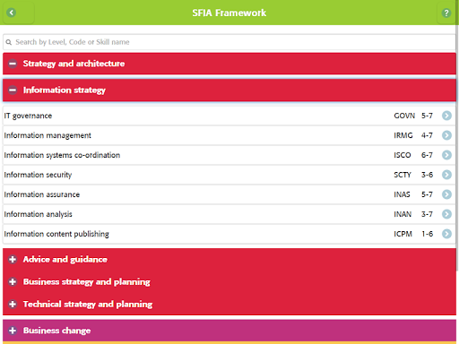Expand Business strategy and planning
Image resolution: width=459 pixels, height=344 pixels.
(13, 281)
